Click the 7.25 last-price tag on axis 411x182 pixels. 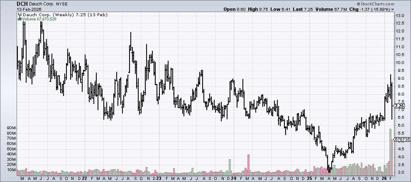(x=399, y=106)
